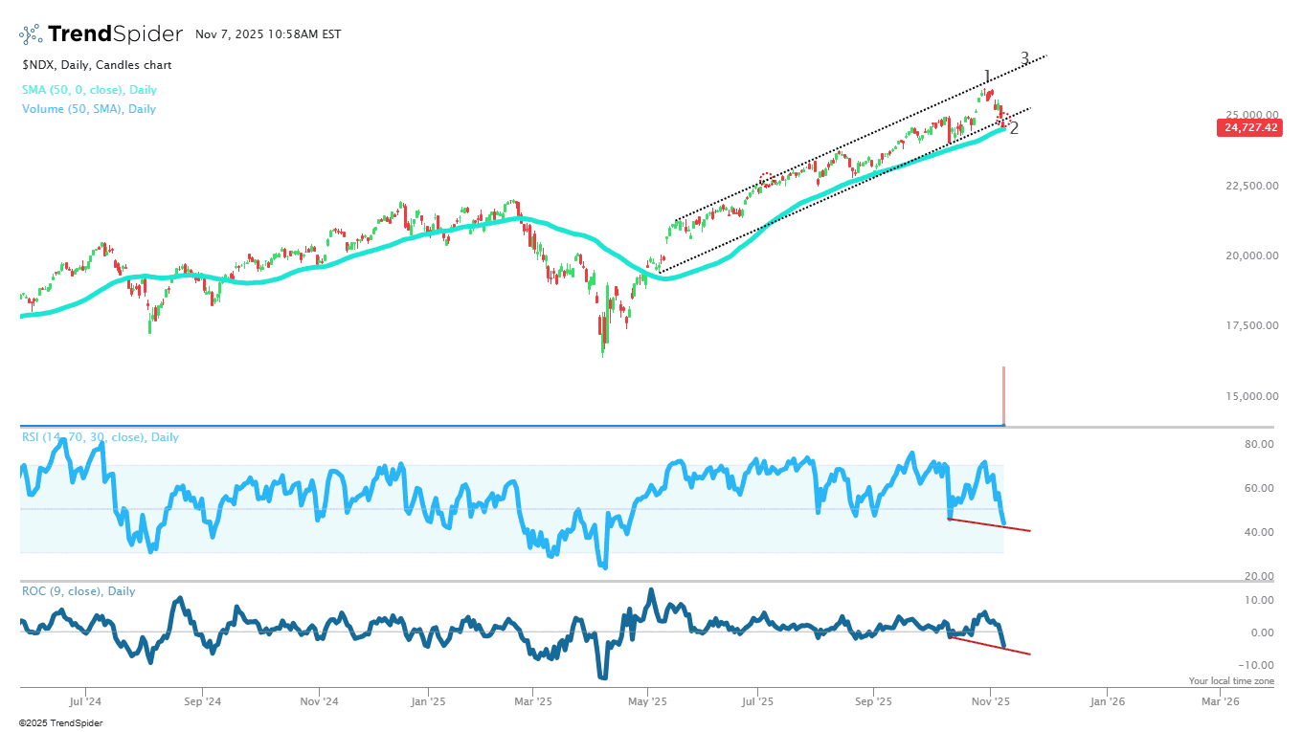
Task: Click the tall red volume spike bar
Action: click(x=1003, y=395)
